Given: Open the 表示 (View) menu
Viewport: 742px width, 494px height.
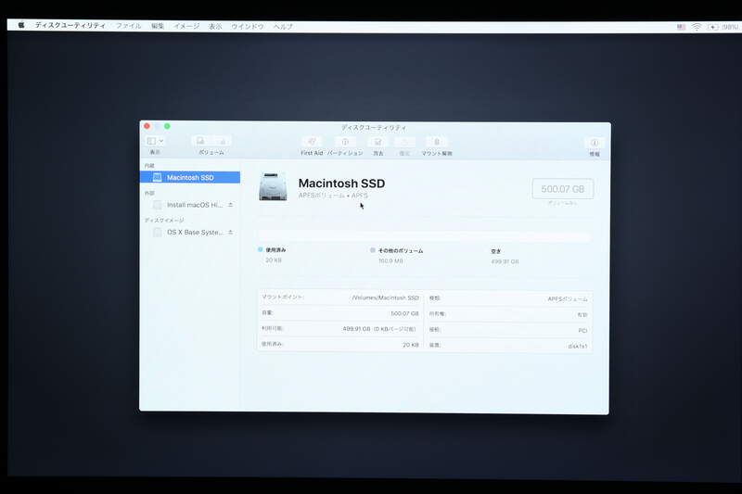Looking at the screenshot, I should coord(215,27).
